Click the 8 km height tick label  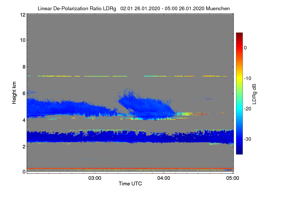pyautogui.click(x=24, y=67)
